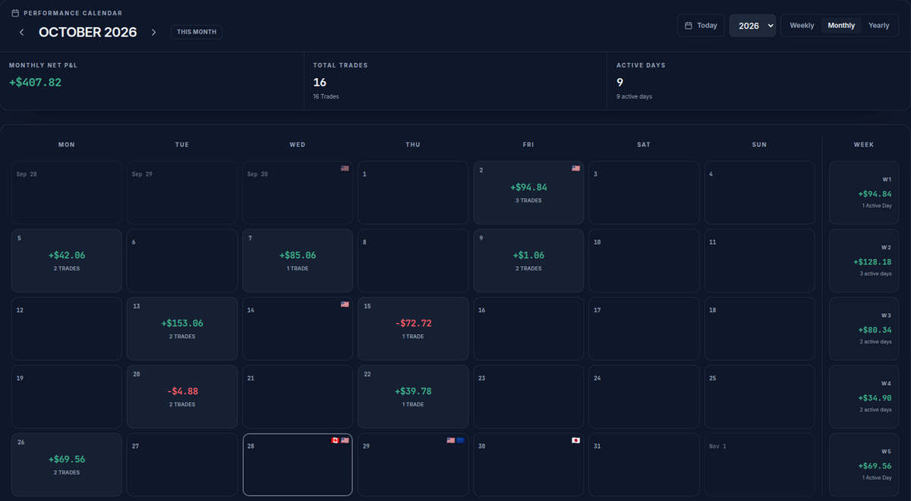The image size is (911, 501).
Task: Open October 13 day showing +$153.06
Action: tap(182, 329)
